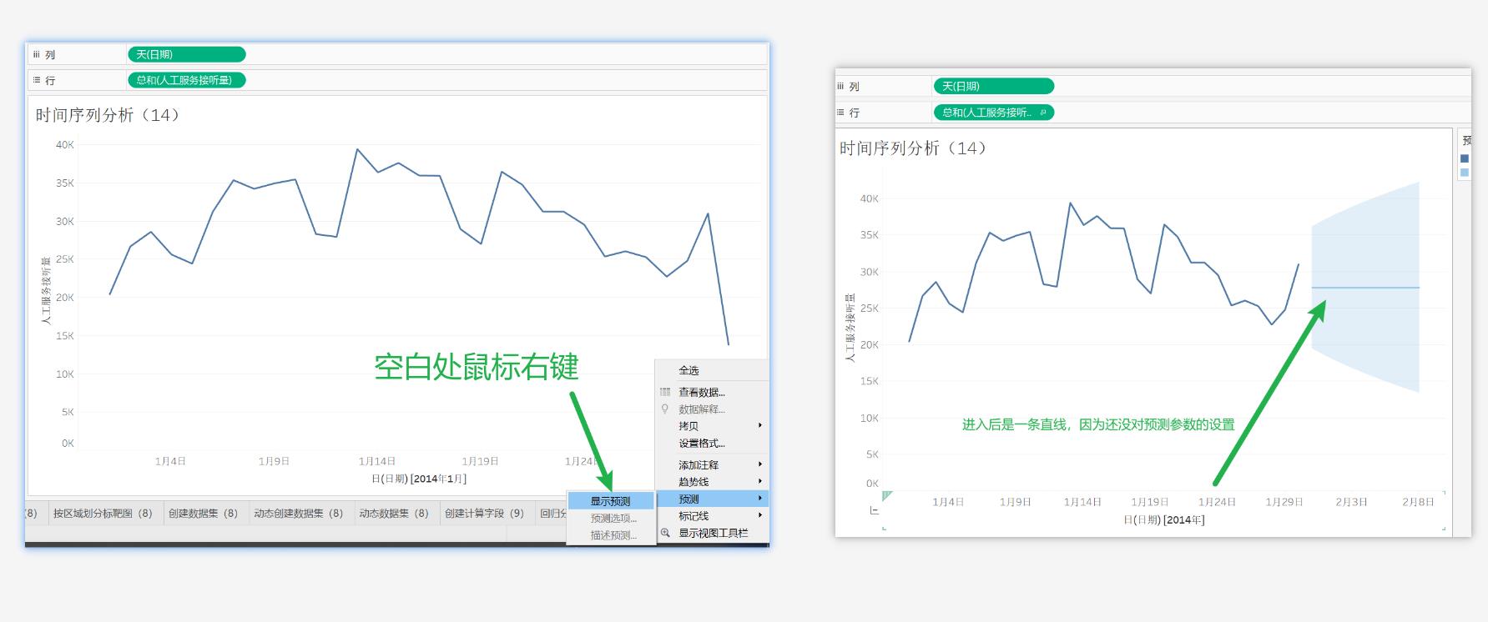The width and height of the screenshot is (1488, 622).
Task: Expand the 添加注释 submenu arrow
Action: [x=760, y=464]
